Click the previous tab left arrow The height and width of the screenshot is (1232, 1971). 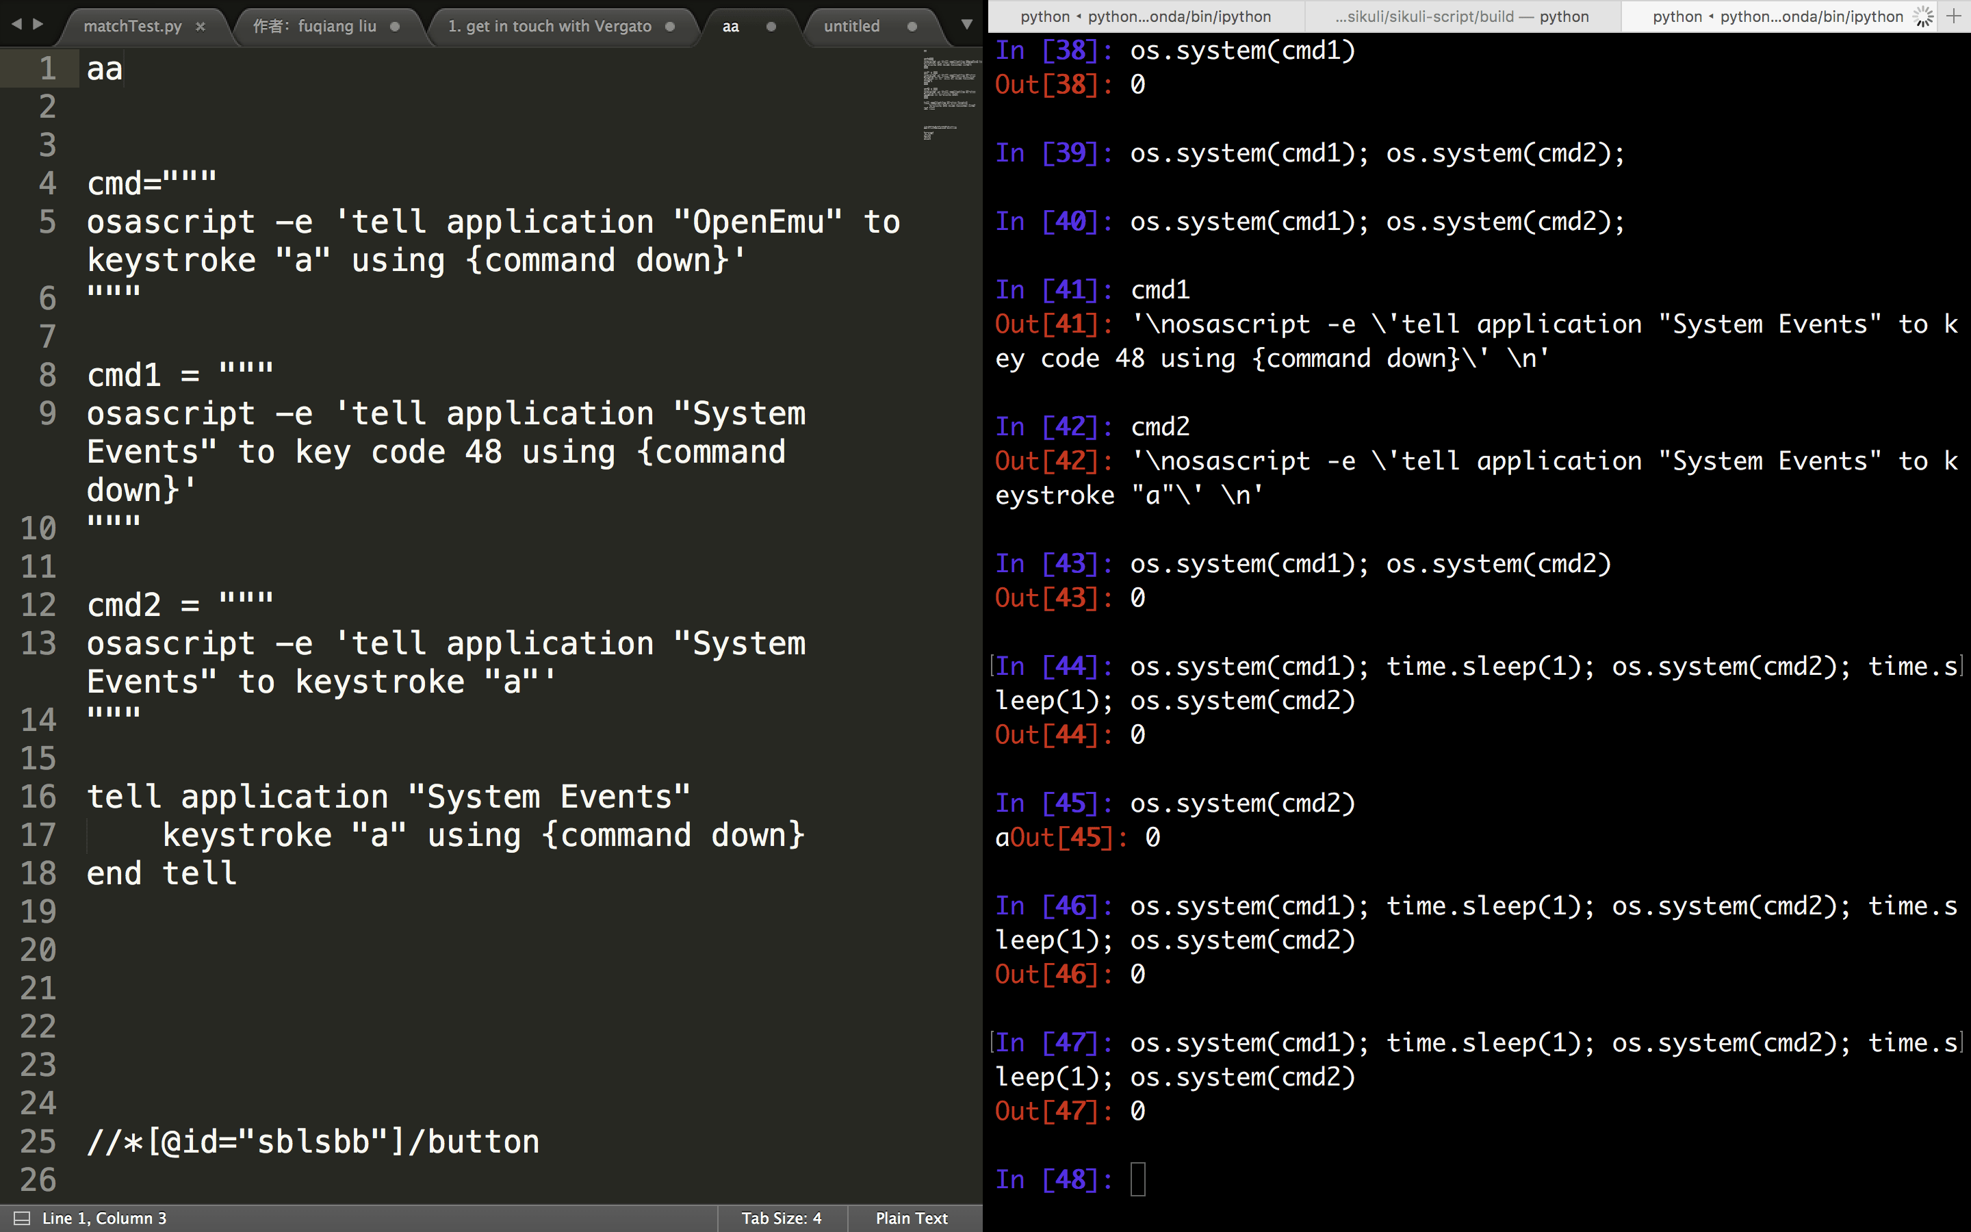pos(16,25)
